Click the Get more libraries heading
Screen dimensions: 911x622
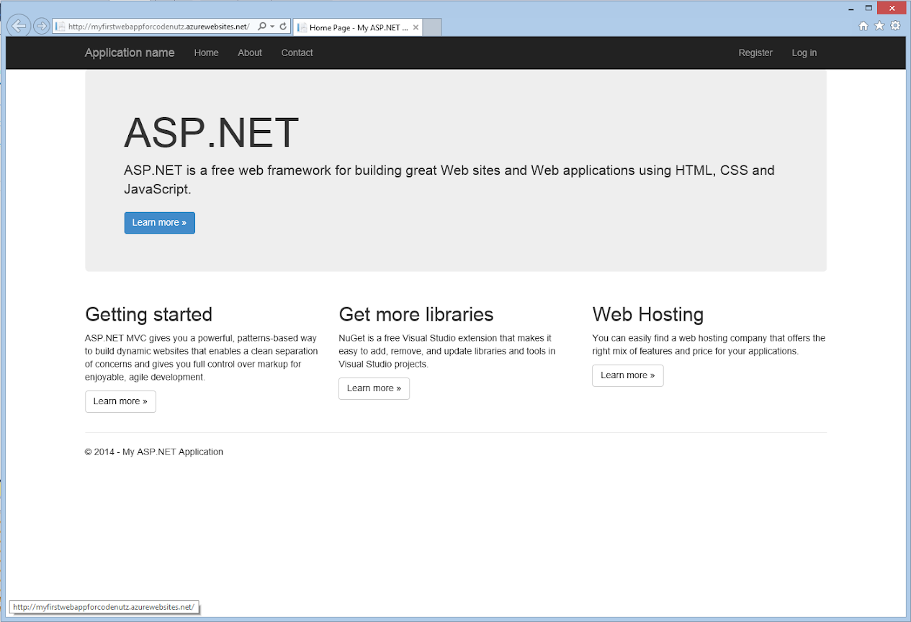click(416, 314)
